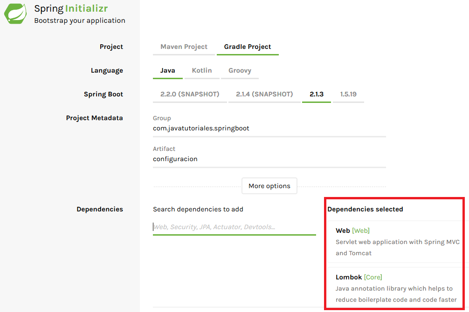Click the search dependencies field

point(233,227)
